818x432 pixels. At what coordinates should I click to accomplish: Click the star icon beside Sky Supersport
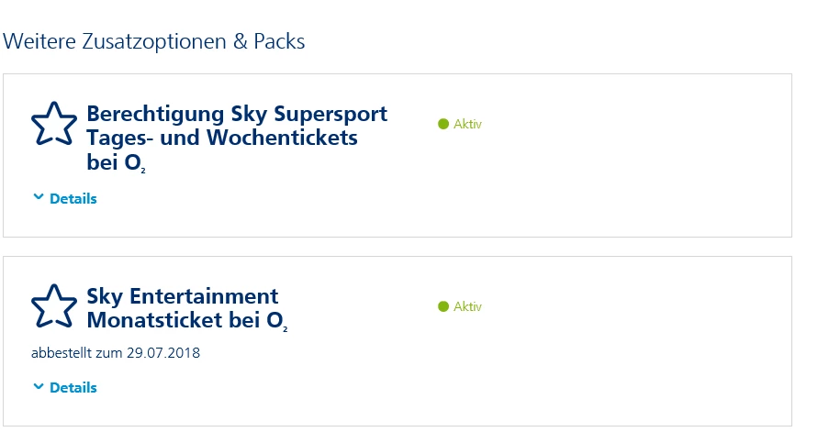(x=54, y=124)
